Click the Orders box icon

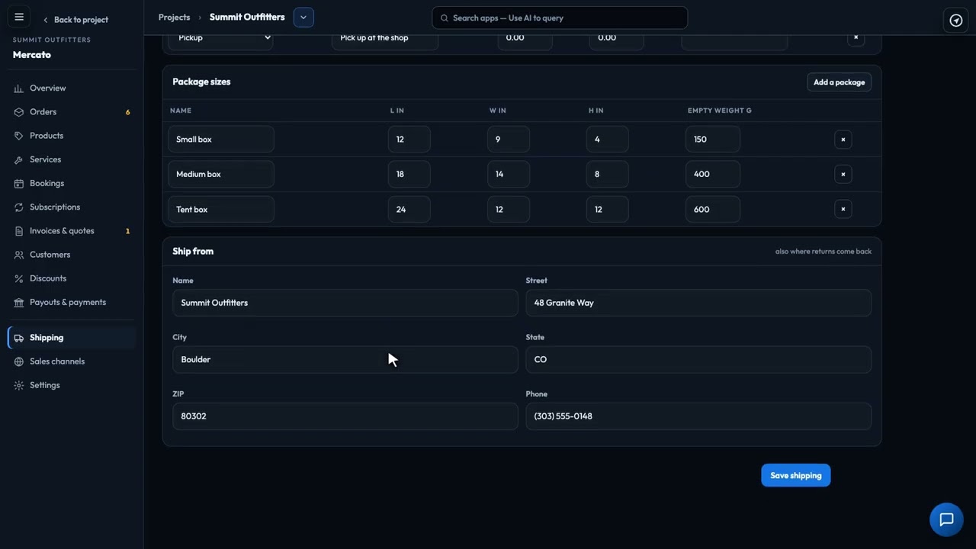pos(19,112)
